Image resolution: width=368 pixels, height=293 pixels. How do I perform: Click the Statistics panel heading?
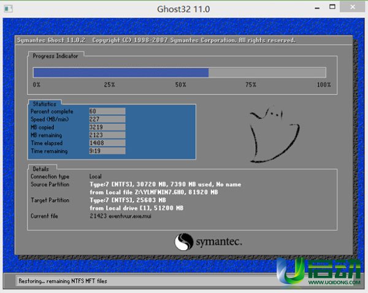(45, 104)
